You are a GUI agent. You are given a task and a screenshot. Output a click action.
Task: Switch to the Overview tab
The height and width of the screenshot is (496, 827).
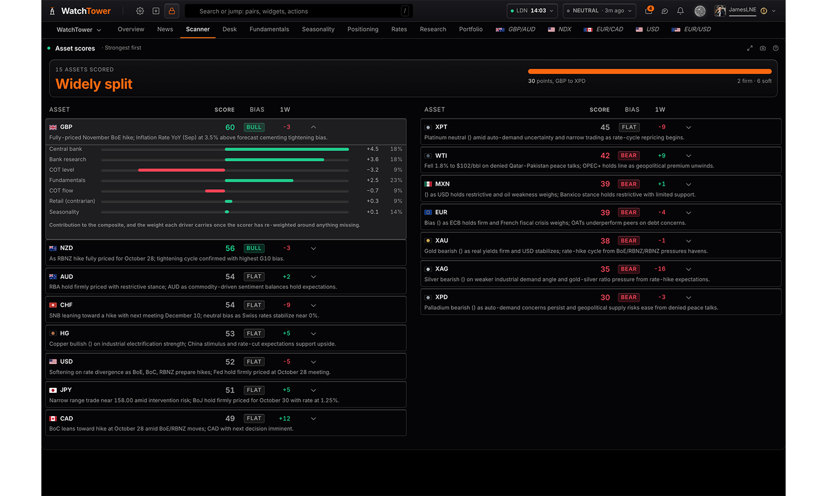click(131, 30)
